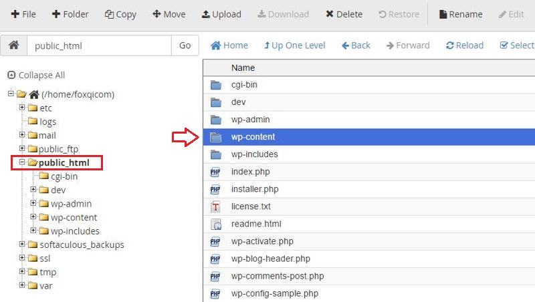The height and width of the screenshot is (302, 535).
Task: Select the (/home/foxqicom) root folder
Action: point(78,94)
